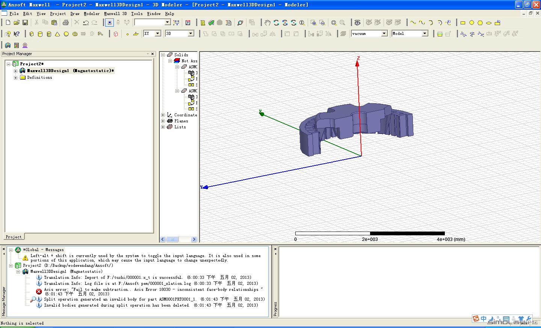Expand the Lists tree node

pos(163,127)
